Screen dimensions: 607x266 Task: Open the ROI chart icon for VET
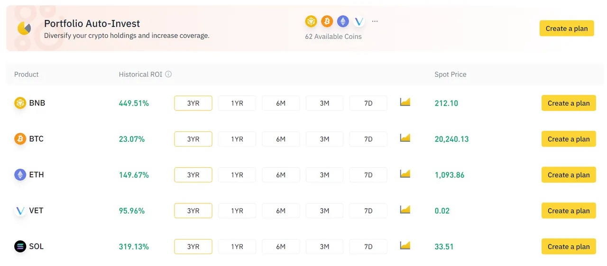click(x=405, y=210)
